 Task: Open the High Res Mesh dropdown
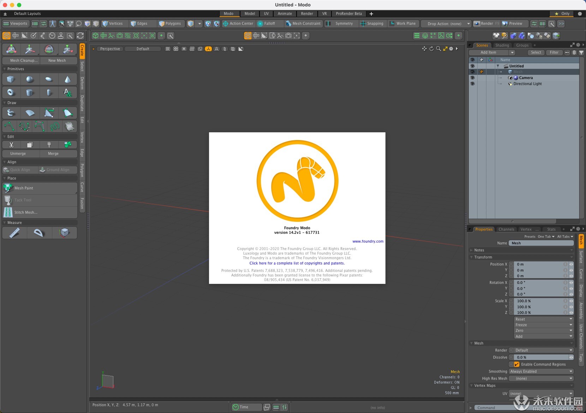coord(541,378)
